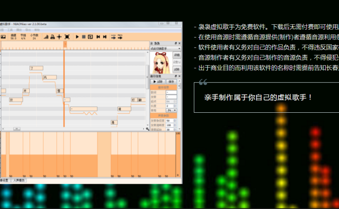
Task: Click the 歌词 lyric input field
Action: tap(171, 92)
